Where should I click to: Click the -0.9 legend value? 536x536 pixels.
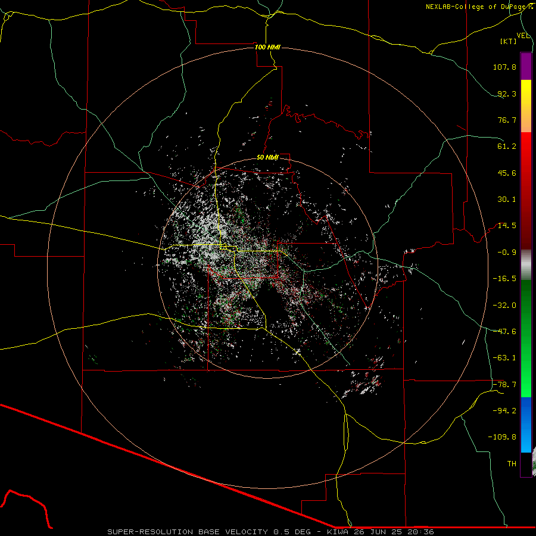(x=507, y=253)
